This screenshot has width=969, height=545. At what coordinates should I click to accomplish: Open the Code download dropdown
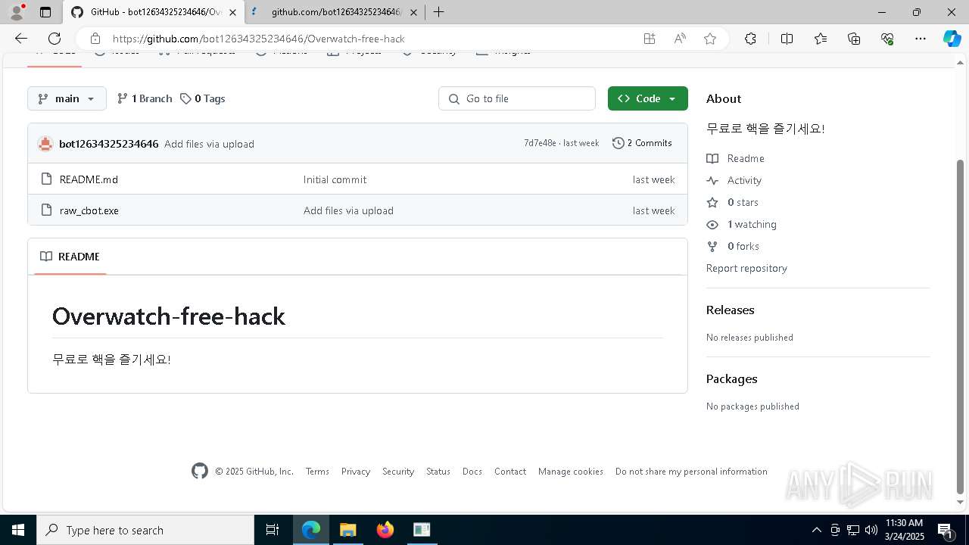click(647, 98)
